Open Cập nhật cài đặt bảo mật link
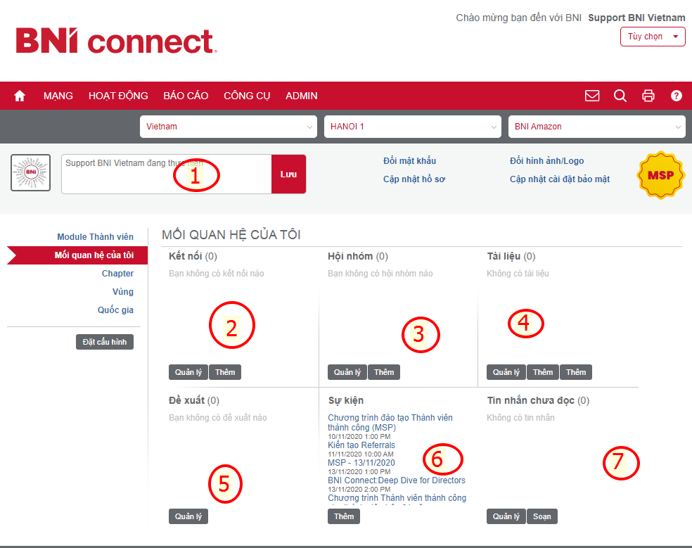This screenshot has width=692, height=548. click(x=560, y=179)
